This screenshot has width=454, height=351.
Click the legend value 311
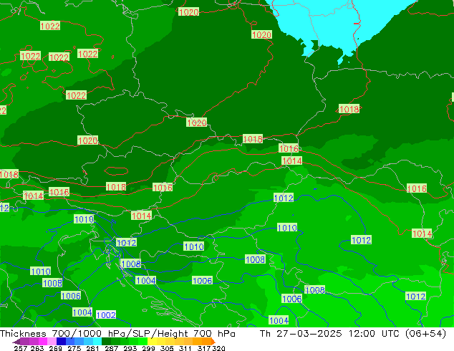click(x=185, y=348)
